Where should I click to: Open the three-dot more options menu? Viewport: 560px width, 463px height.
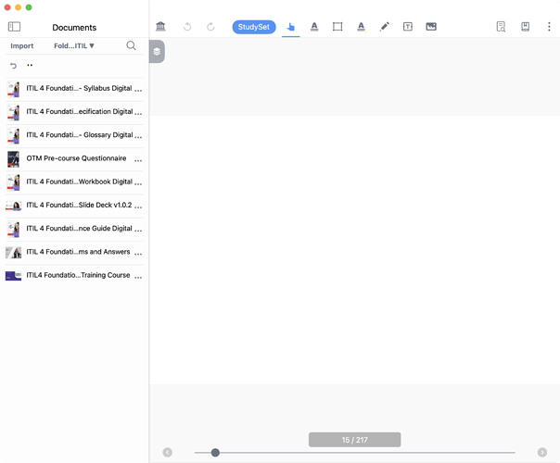(549, 27)
